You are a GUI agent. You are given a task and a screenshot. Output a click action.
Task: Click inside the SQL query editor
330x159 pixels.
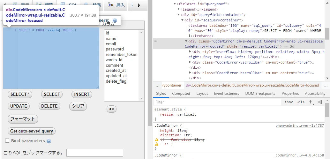pyautogui.click(x=51, y=58)
